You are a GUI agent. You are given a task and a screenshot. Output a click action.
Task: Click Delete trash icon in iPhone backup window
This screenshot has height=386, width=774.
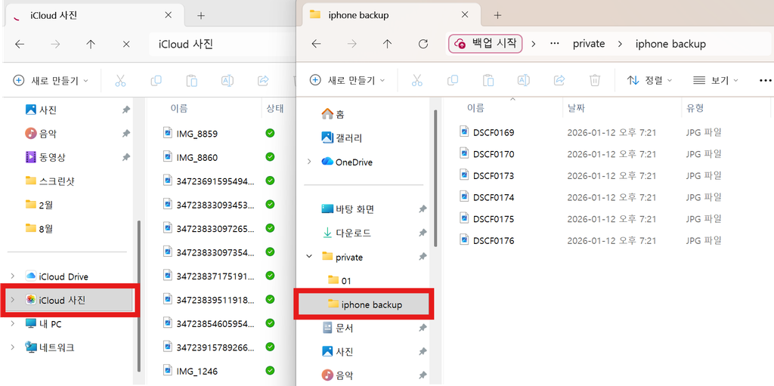(x=596, y=81)
